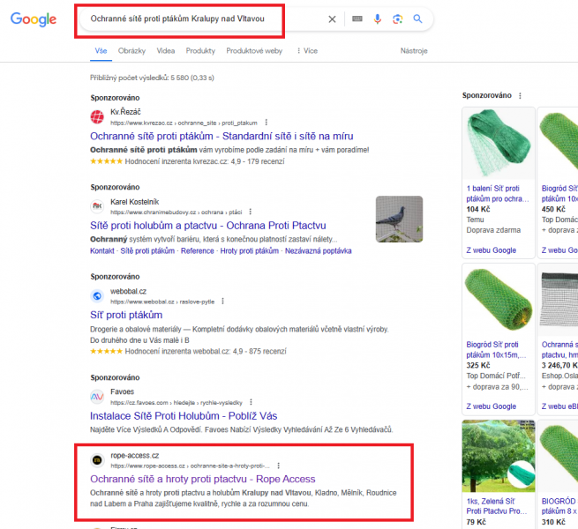Click the 104 Kč price text
Screen dimensions: 578x529
pos(478,209)
